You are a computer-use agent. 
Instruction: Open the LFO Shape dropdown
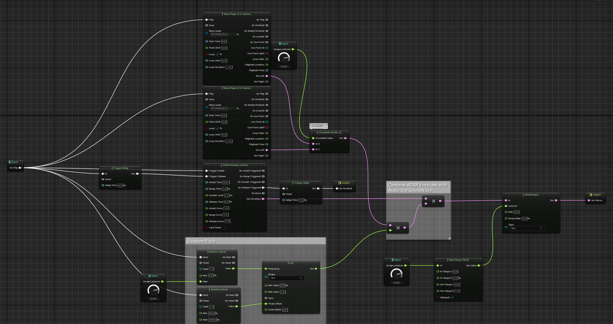[287, 278]
